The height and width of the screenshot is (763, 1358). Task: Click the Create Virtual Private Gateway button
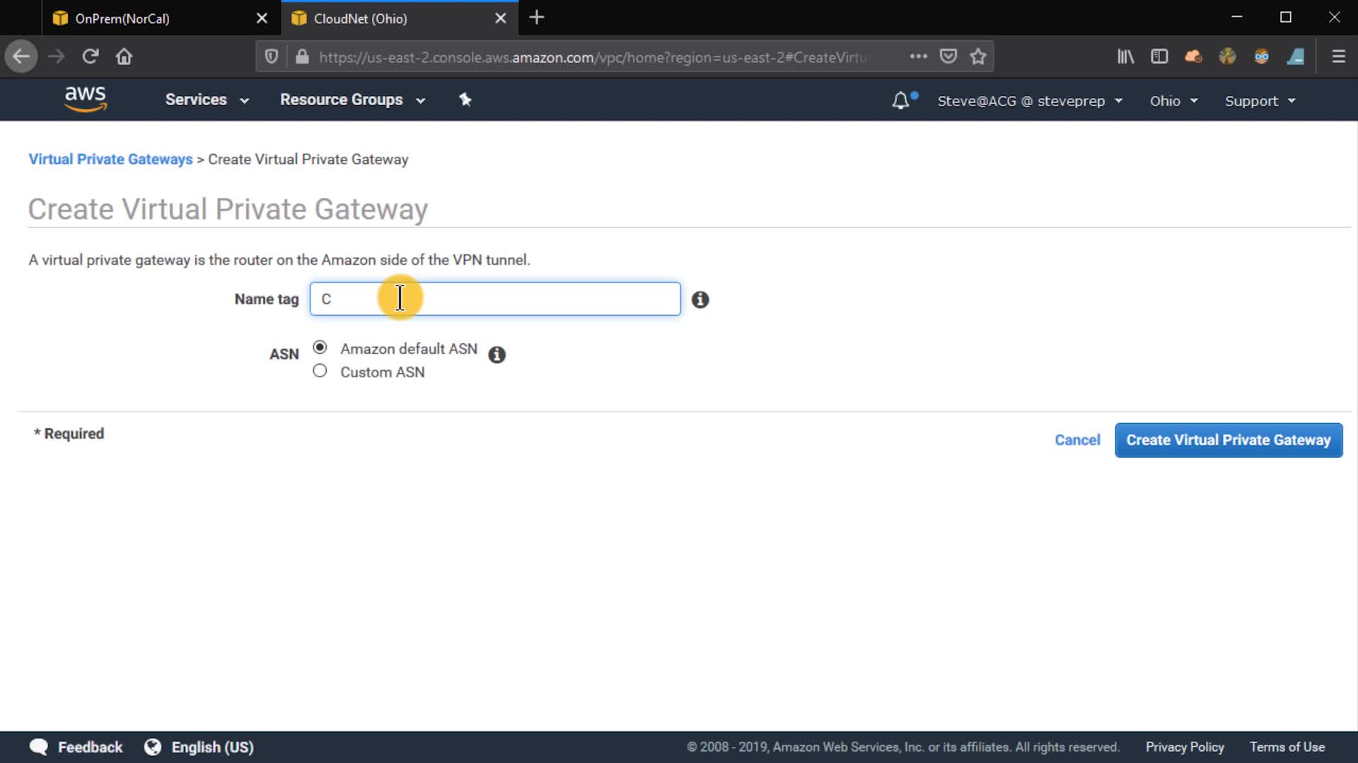[x=1228, y=440]
